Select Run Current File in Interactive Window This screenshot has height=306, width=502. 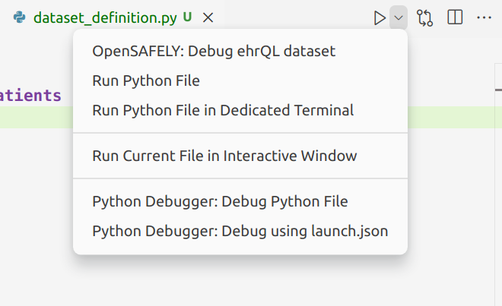pos(224,156)
